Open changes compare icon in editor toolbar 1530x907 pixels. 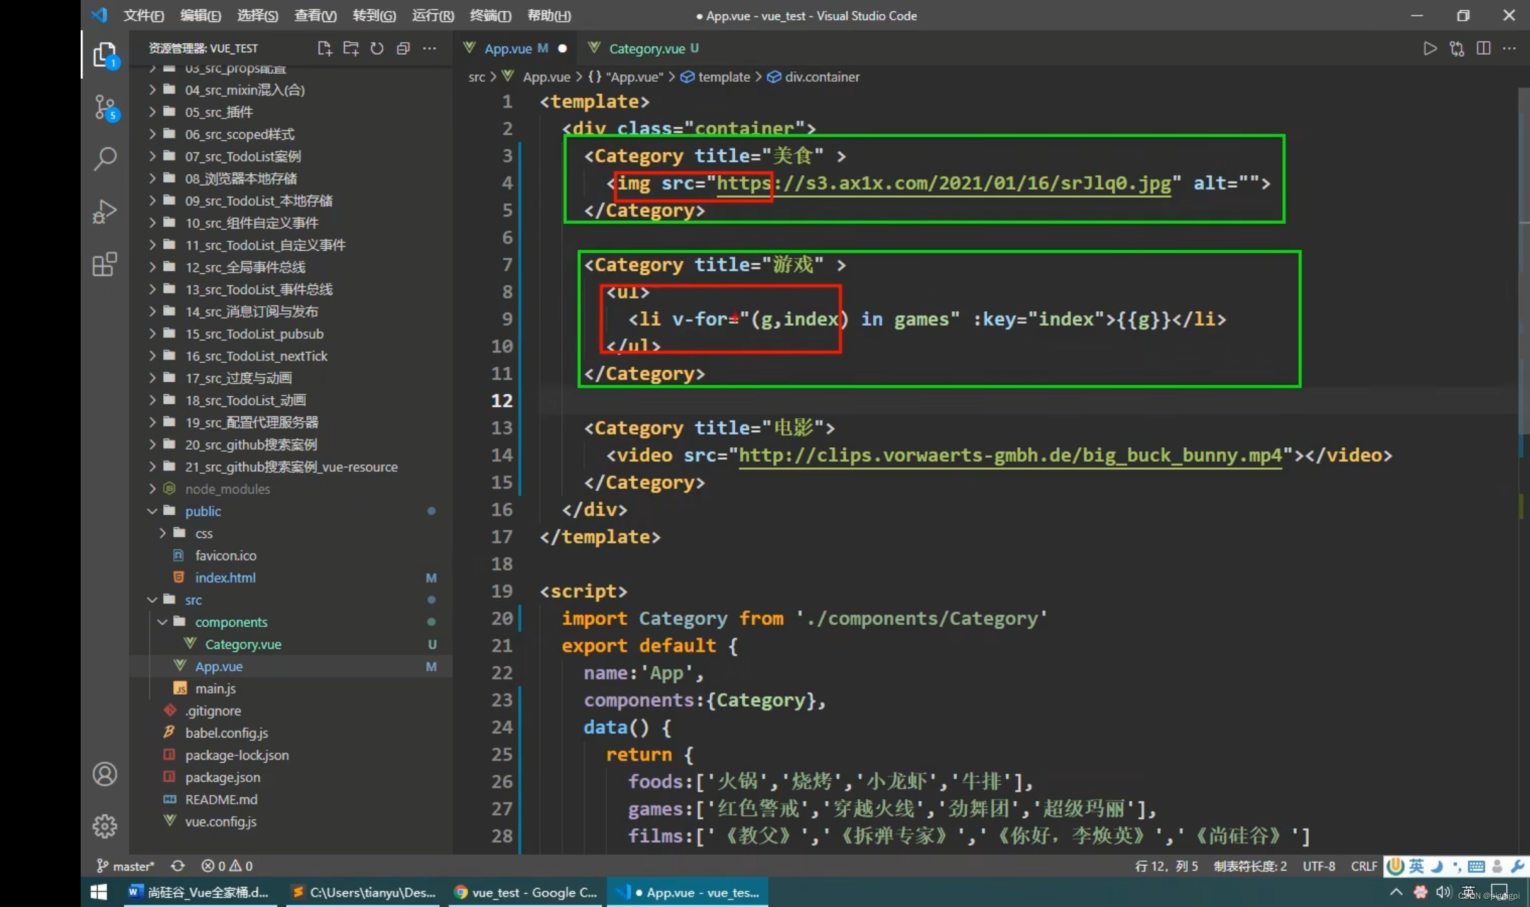[x=1457, y=48]
